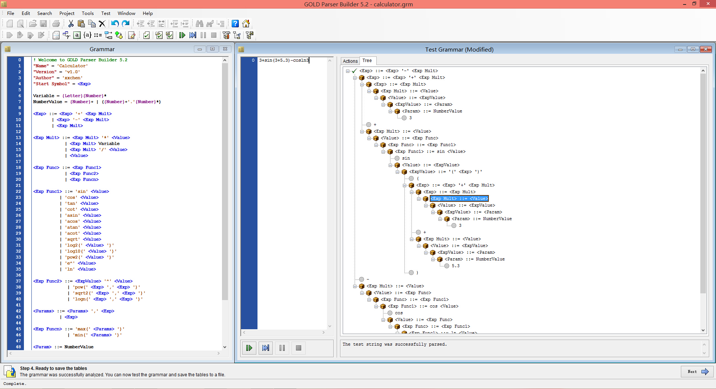This screenshot has width=716, height=389.
Task: Find text with the binoculars icon
Action: click(200, 24)
